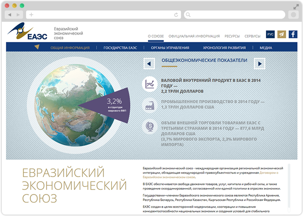Open the Telegram channel icon
This screenshot has width=303, height=216.
(282, 34)
